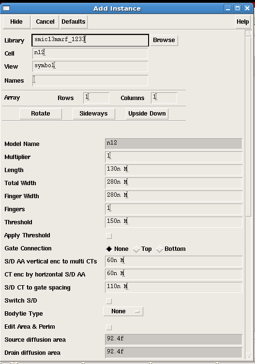This screenshot has width=255, height=364.
Task: Click the Hide button
Action: (16, 22)
